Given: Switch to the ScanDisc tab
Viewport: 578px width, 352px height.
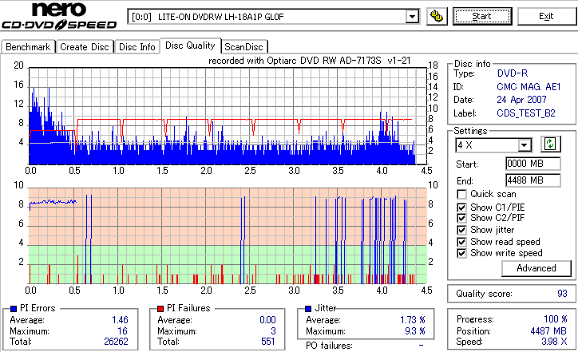Looking at the screenshot, I should point(243,47).
